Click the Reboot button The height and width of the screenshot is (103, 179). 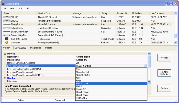coord(164,58)
